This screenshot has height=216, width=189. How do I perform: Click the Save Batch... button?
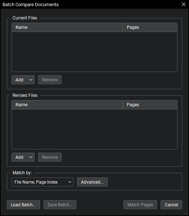60,204
